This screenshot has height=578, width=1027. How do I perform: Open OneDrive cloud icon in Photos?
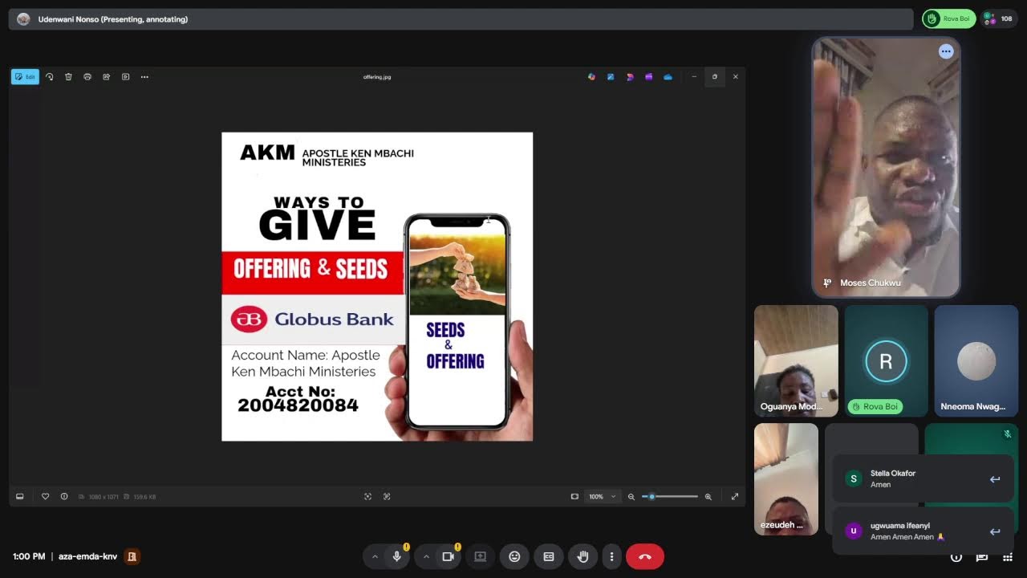668,77
